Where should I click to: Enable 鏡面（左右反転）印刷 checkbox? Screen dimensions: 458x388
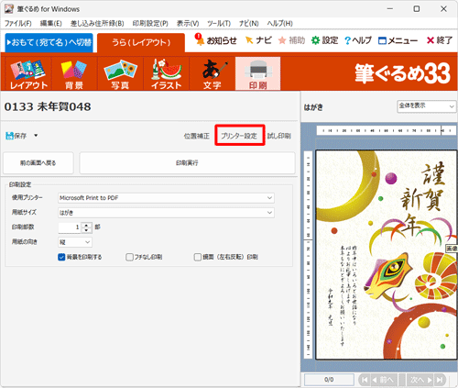[x=198, y=257]
